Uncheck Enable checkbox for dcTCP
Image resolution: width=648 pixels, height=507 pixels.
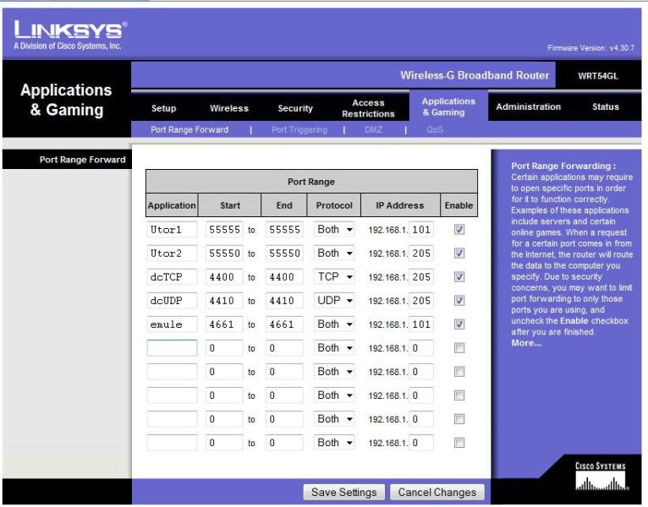(459, 277)
